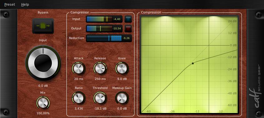Click the Output level meter bar
This screenshot has width=264, height=118.
[100, 29]
